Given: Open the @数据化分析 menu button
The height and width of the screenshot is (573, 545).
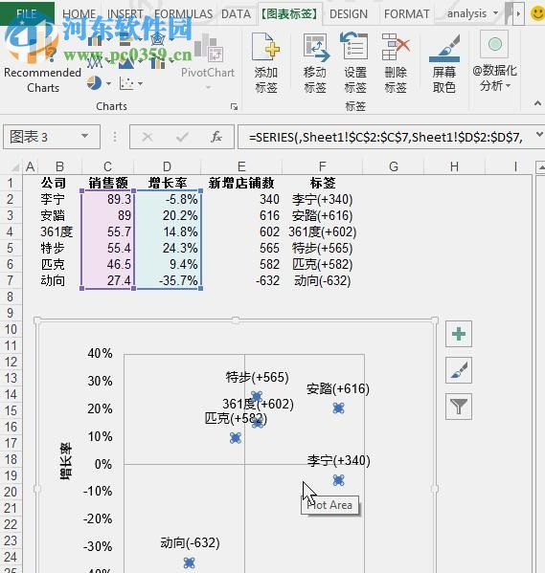Looking at the screenshot, I should coord(494,62).
